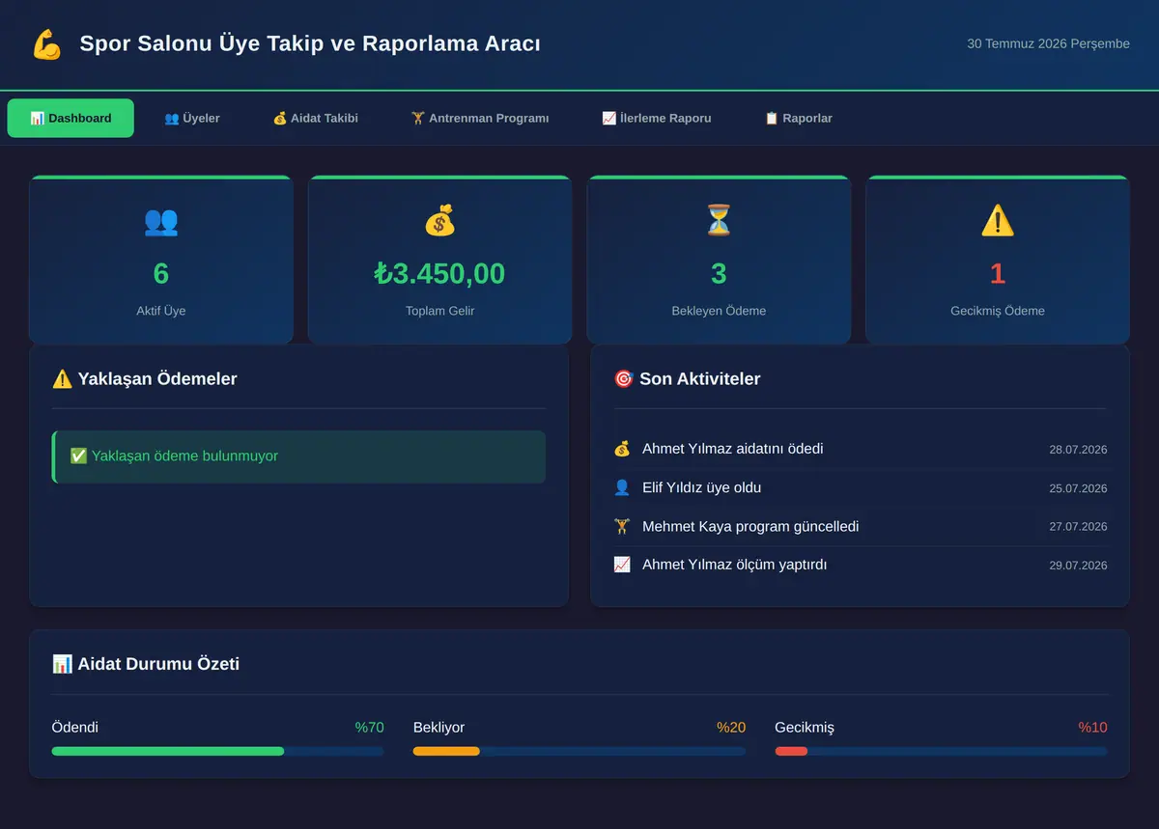Select the 'Ahmet Yılmaz aidatını ödedi' activity
This screenshot has width=1159, height=829.
tap(861, 449)
